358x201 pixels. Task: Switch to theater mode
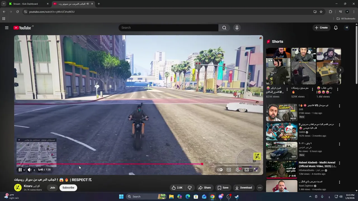(x=247, y=170)
